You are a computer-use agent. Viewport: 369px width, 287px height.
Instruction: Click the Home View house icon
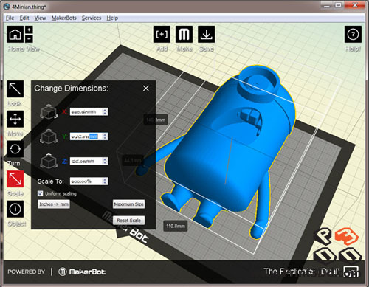click(x=15, y=35)
